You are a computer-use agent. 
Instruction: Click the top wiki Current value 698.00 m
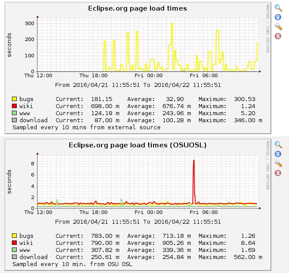[x=105, y=106]
